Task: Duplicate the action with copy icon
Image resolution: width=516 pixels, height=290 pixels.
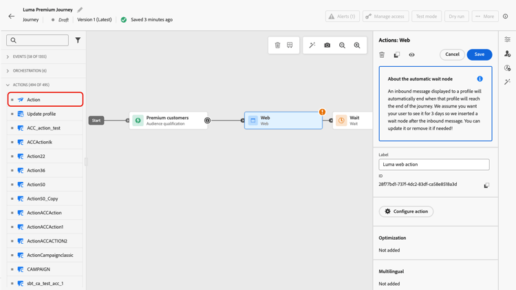Action: (x=397, y=54)
